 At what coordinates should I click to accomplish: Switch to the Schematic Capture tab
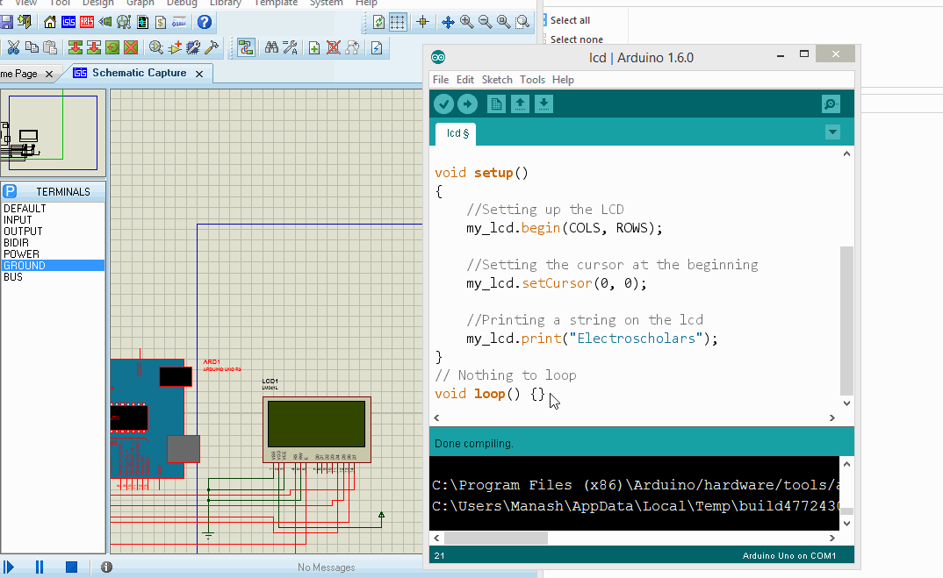pyautogui.click(x=138, y=74)
